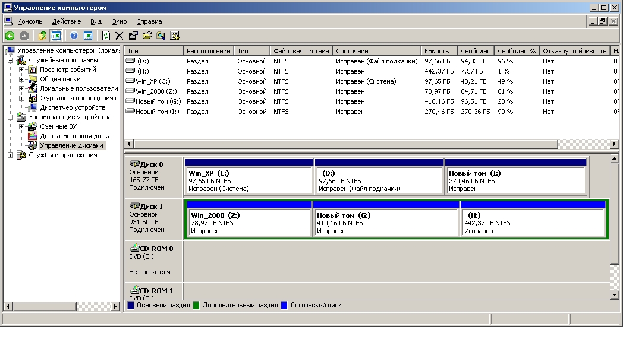Select the Win_2008 (Z:) partition block
Viewport: 623px width, 356px height.
click(250, 223)
